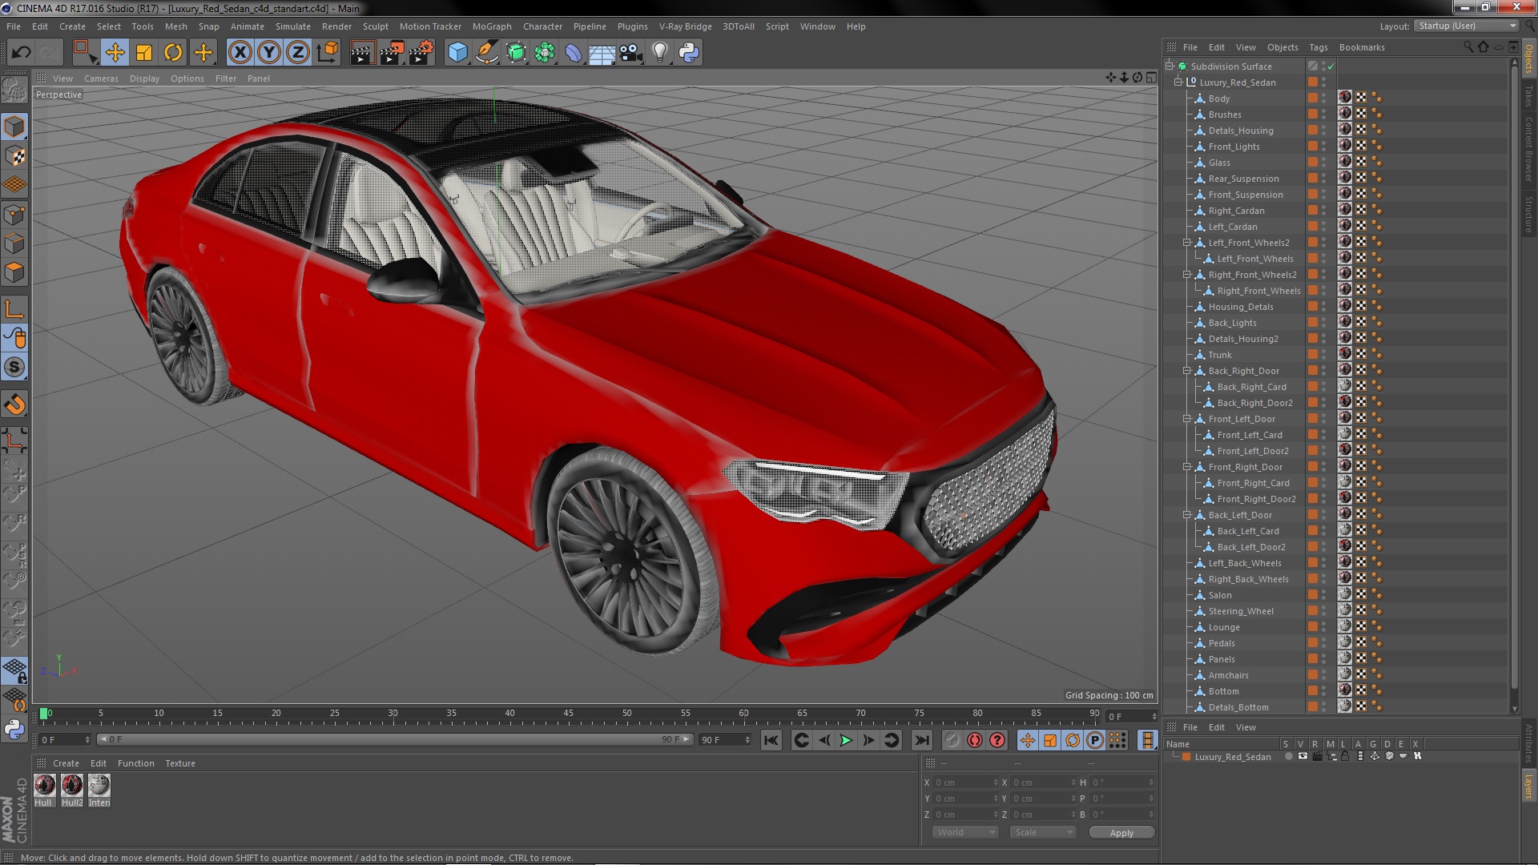Select the Move tool in top toolbar
The height and width of the screenshot is (865, 1538).
[115, 53]
